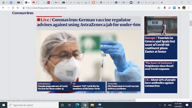The height and width of the screenshot is (108, 192).
Task: Select Chrome icon on taskbar
Action: [85, 105]
